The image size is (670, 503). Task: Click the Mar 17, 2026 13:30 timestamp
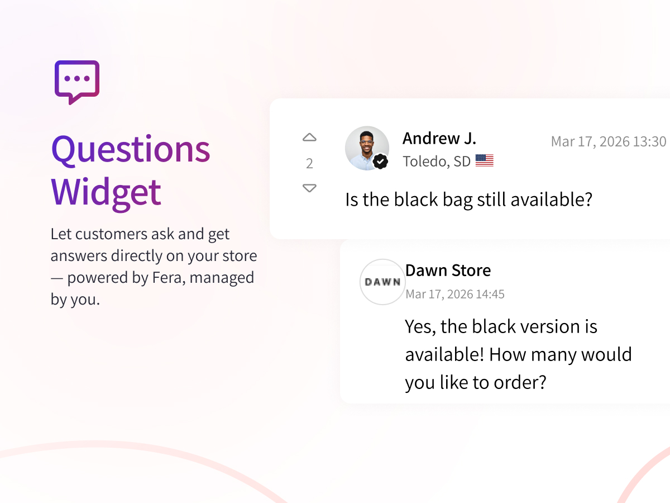[x=608, y=141]
